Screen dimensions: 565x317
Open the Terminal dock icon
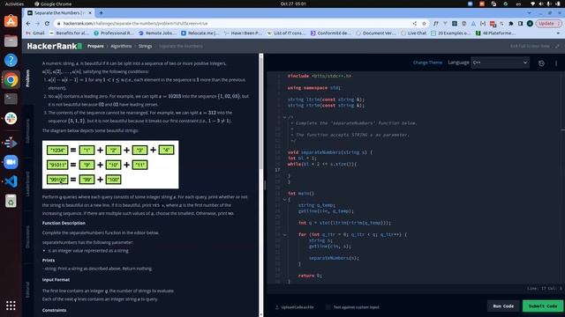click(x=11, y=99)
